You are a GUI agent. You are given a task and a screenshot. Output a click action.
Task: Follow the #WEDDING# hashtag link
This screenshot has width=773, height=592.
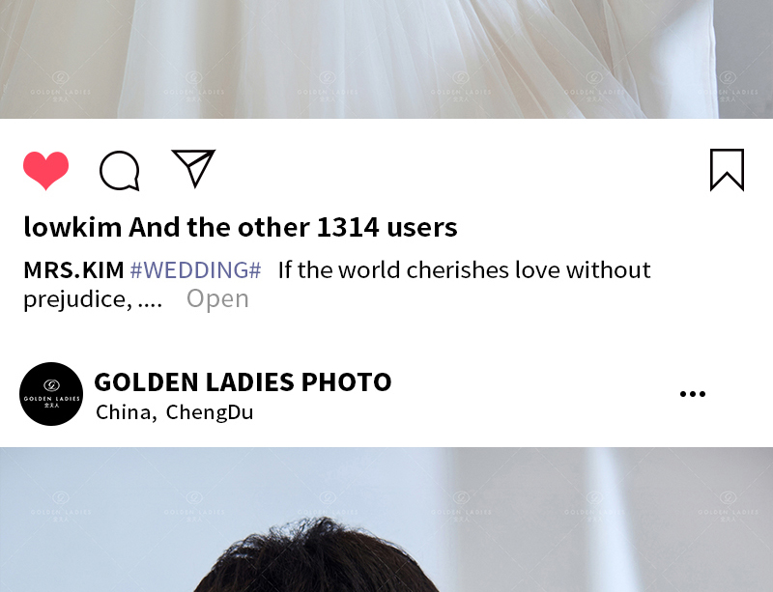pos(195,270)
